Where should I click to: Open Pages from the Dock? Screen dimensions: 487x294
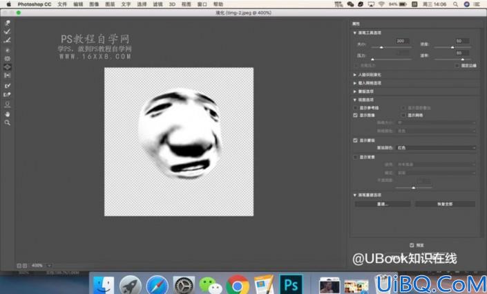coord(264,284)
